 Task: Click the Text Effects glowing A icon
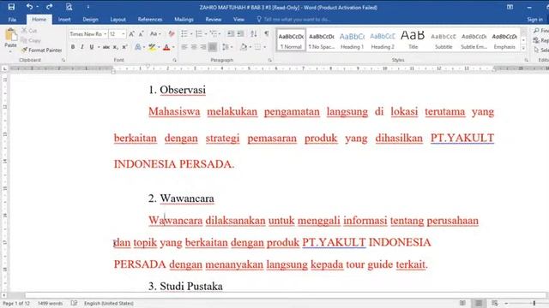point(138,47)
